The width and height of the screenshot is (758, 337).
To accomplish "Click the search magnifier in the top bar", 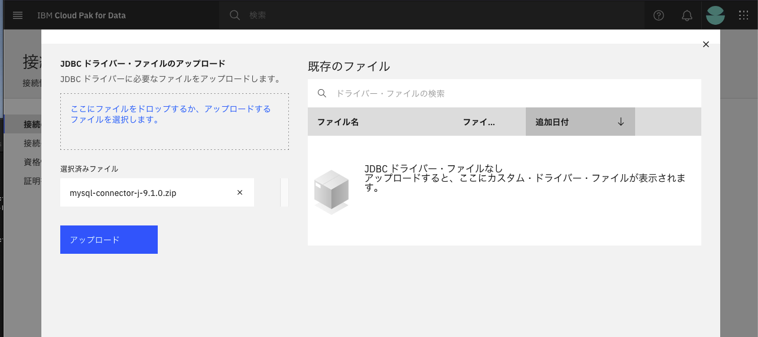I will click(x=235, y=15).
